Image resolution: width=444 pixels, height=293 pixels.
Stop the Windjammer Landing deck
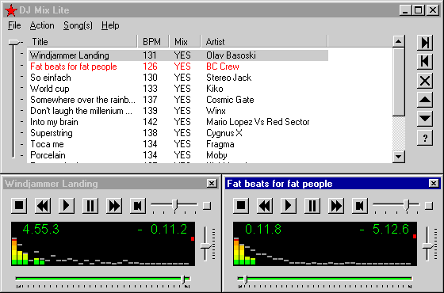click(19, 205)
